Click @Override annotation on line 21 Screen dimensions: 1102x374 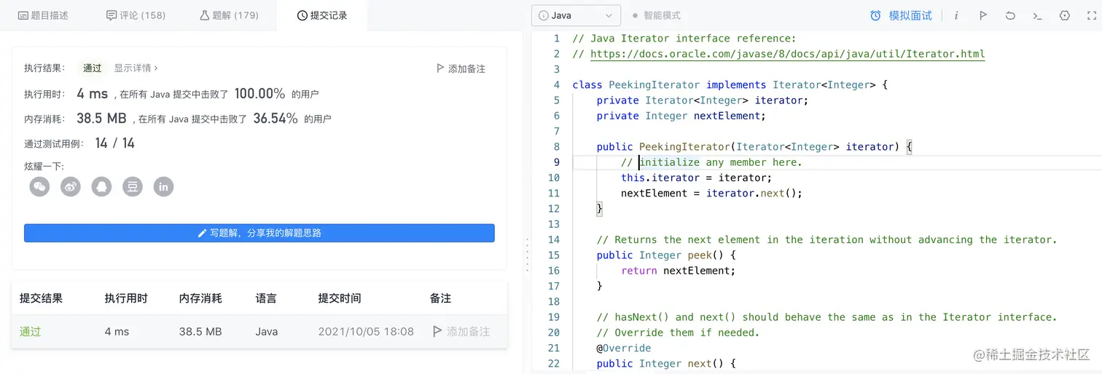[x=624, y=348]
